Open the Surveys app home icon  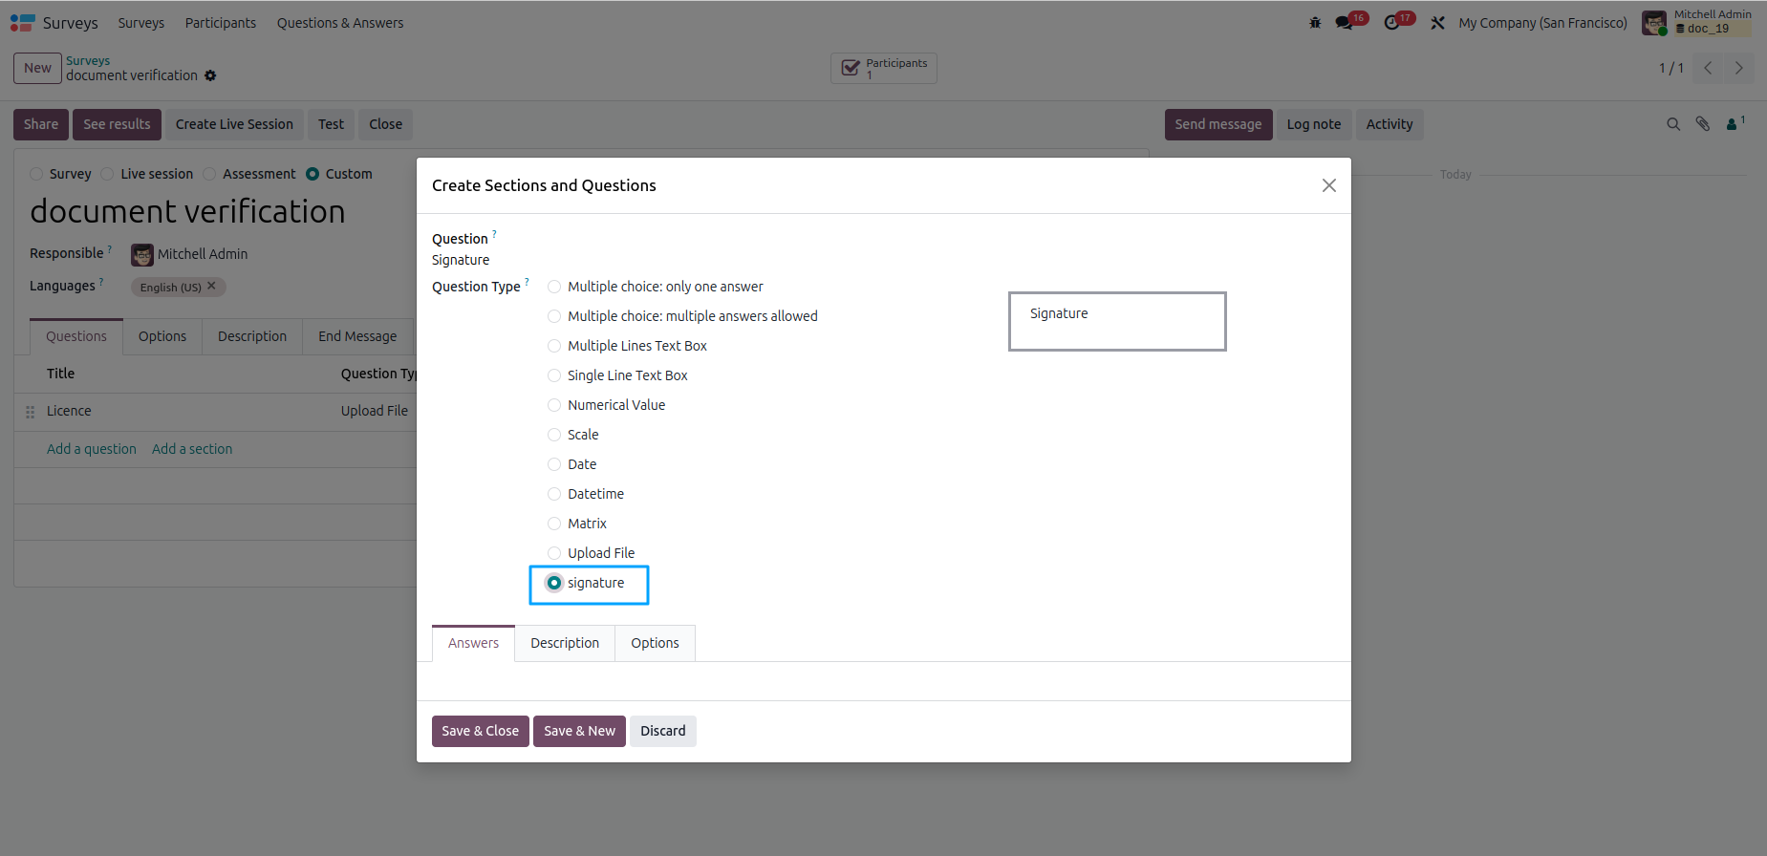tap(23, 23)
